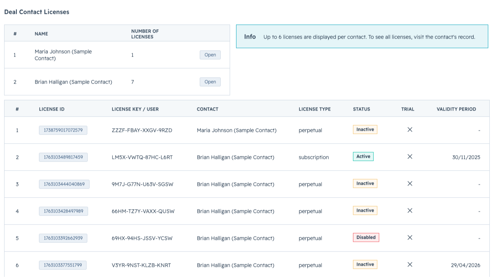
Task: Click the trial X icon for key LM5X-VWTQ-87HC-L6RT
Action: point(410,156)
